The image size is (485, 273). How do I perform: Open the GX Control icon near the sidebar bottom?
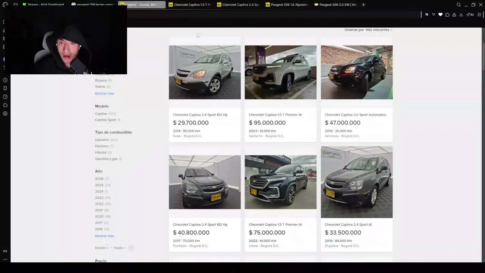[5, 251]
